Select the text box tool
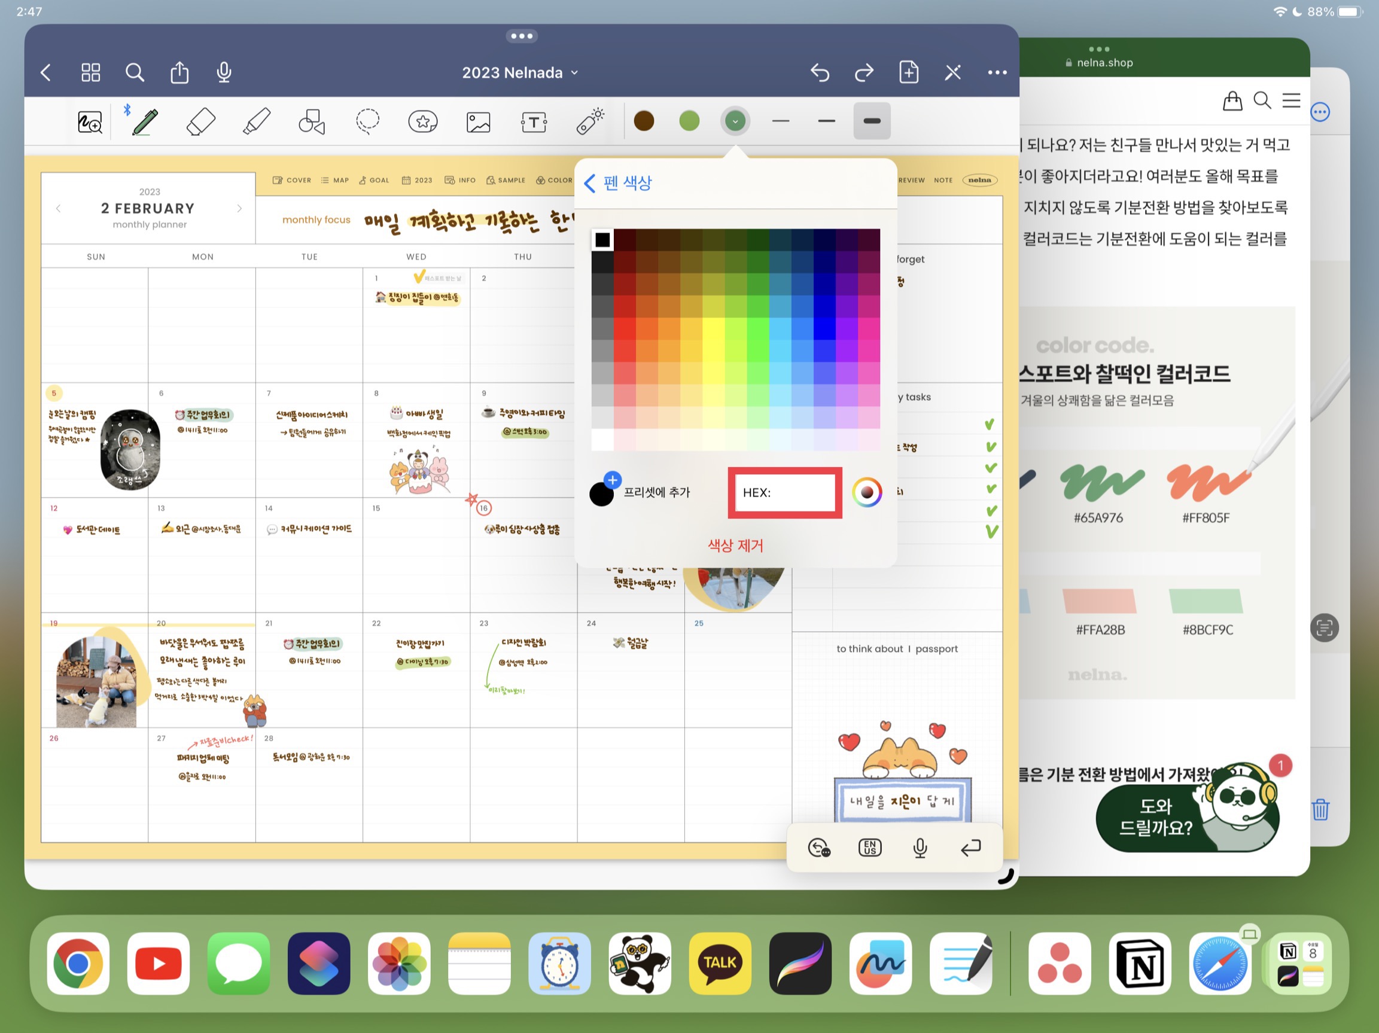 click(x=534, y=121)
